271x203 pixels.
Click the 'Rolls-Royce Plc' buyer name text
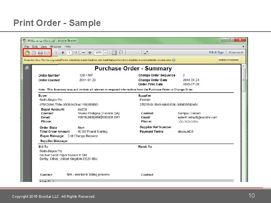(x=51, y=100)
